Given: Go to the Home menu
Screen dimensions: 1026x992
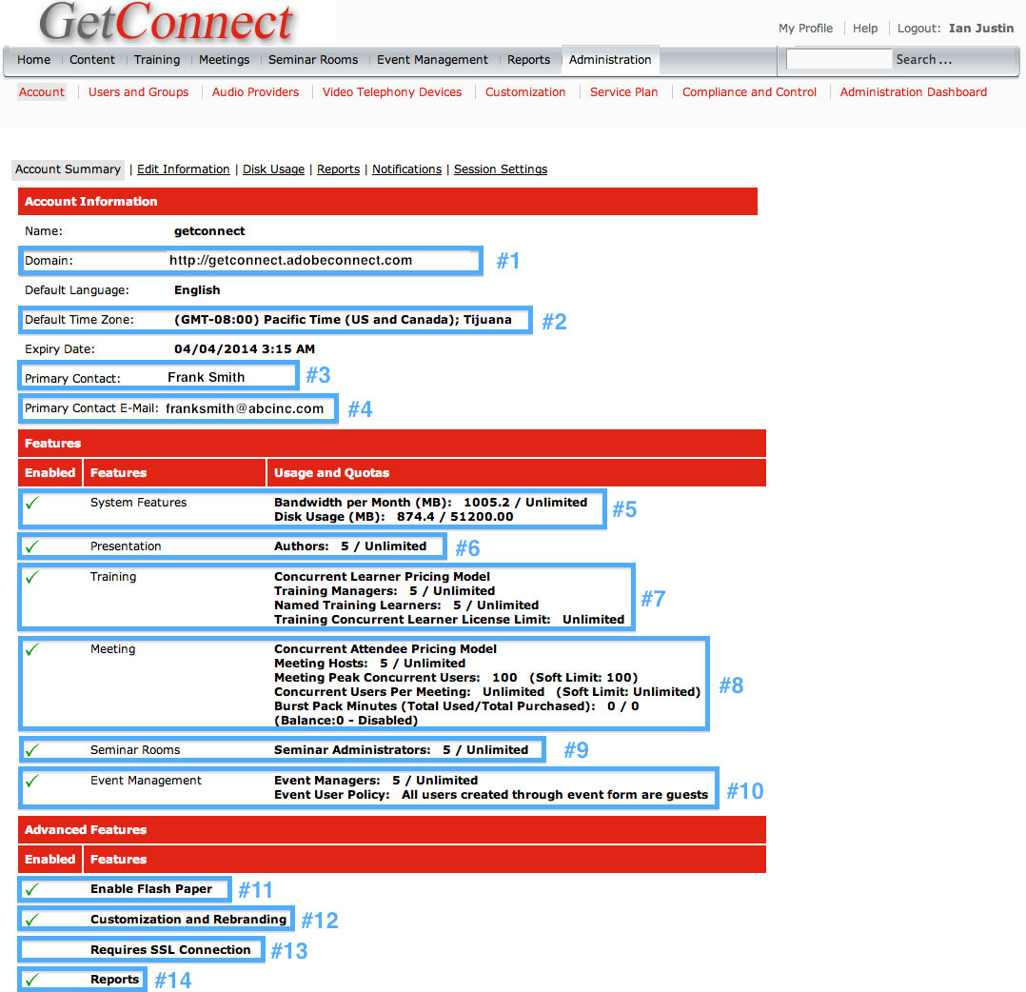Looking at the screenshot, I should [x=33, y=60].
